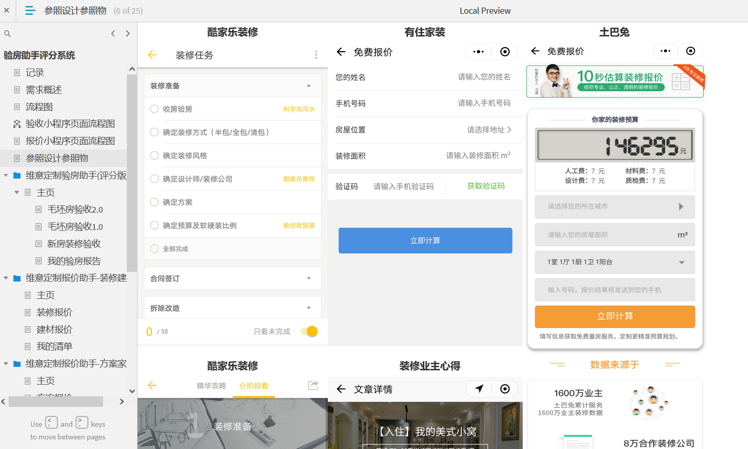Click page icon beside 记录
This screenshot has width=748, height=449.
click(17, 73)
